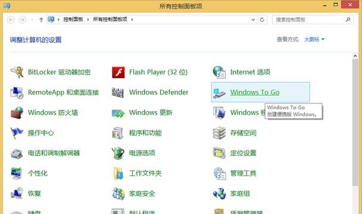Open the Windows 更新 text link
The image size is (362, 214).
pyautogui.click(x=151, y=112)
